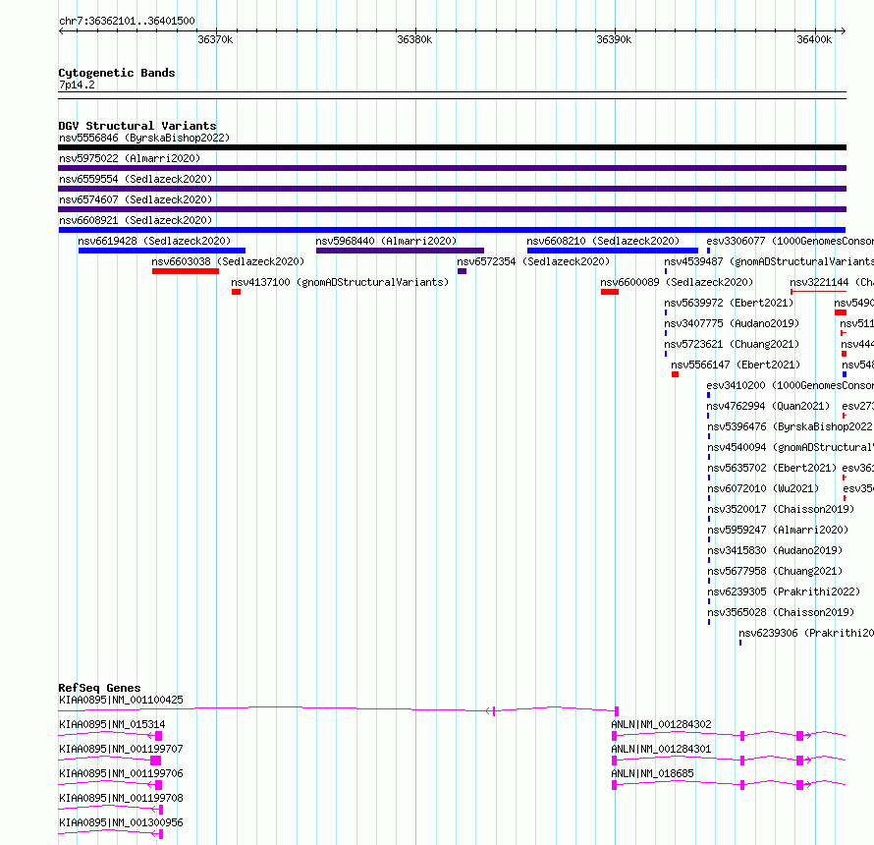Screen dimensions: 874x845
Task: Select the chr7:36362101..36401500 coordinate label
Action: point(127,22)
